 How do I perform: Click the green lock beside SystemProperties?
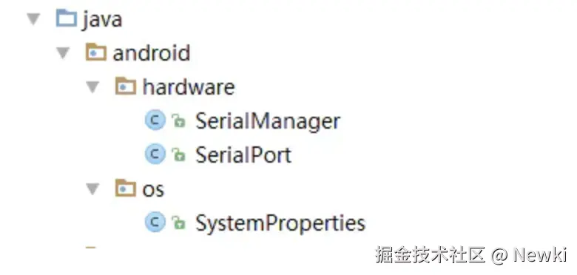tap(178, 223)
